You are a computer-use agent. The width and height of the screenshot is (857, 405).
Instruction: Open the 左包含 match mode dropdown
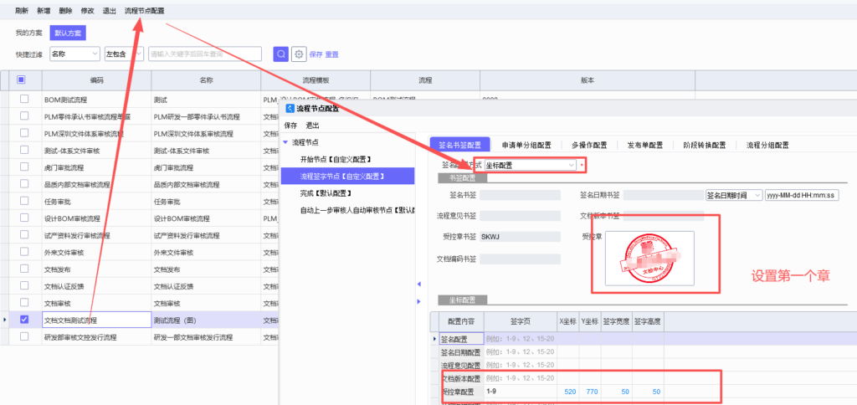click(124, 54)
